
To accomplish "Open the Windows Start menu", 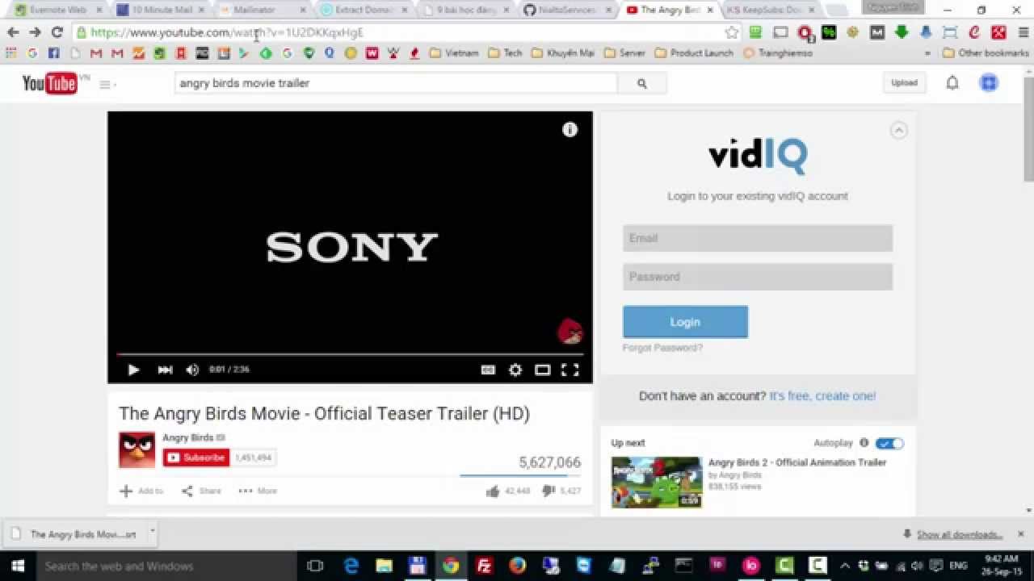I will coord(18,566).
